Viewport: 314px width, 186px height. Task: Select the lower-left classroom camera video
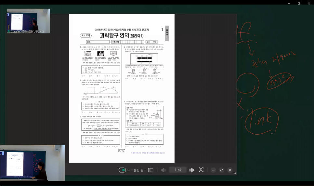pyautogui.click(x=33, y=163)
